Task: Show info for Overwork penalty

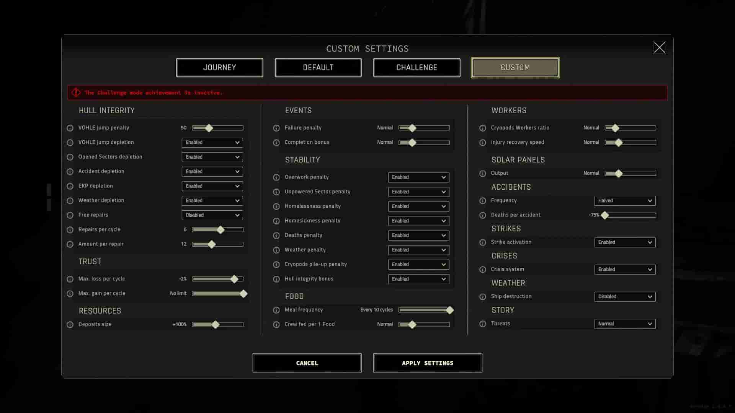Action: [x=276, y=177]
